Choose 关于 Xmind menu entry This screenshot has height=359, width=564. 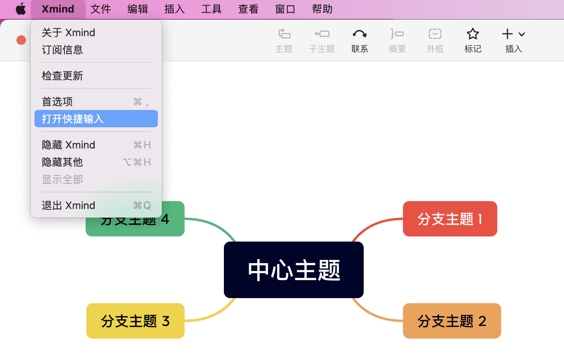(69, 32)
